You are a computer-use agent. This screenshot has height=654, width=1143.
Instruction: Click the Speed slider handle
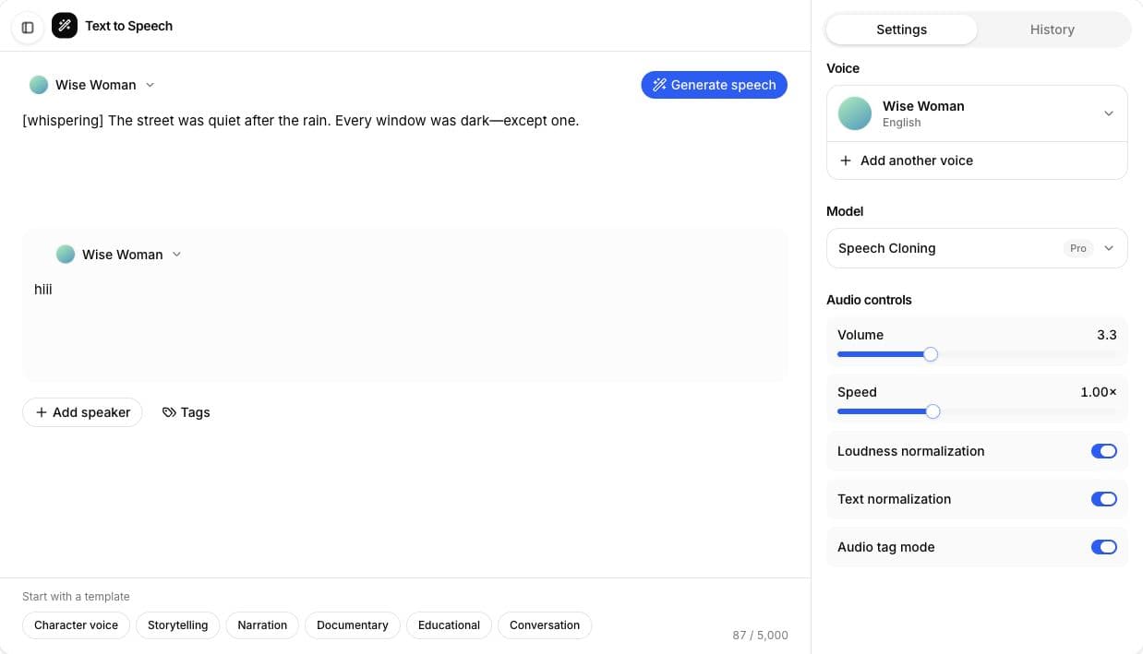tap(932, 411)
